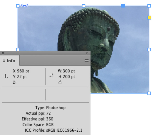
Task: Close the Info panel with the X button
Action: [x=3, y=53]
